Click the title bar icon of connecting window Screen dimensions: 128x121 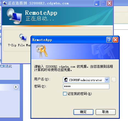pyautogui.click(x=5, y=3)
